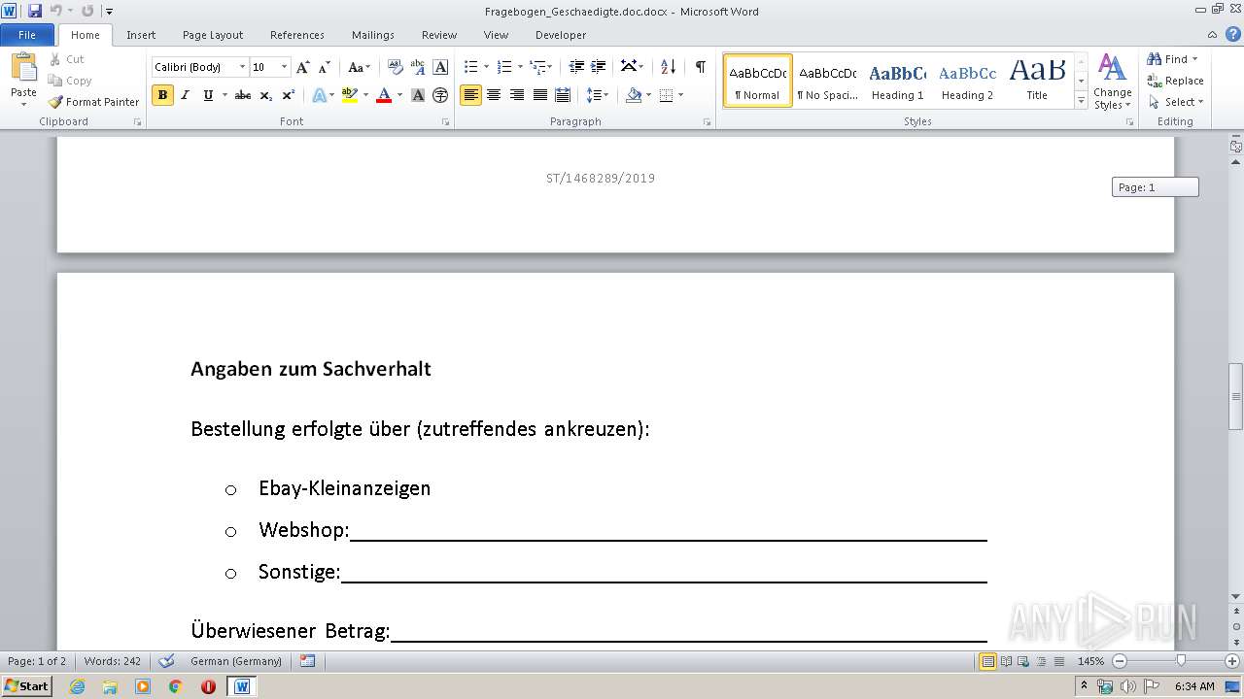Apply superscript formatting
This screenshot has width=1244, height=699.
289,95
